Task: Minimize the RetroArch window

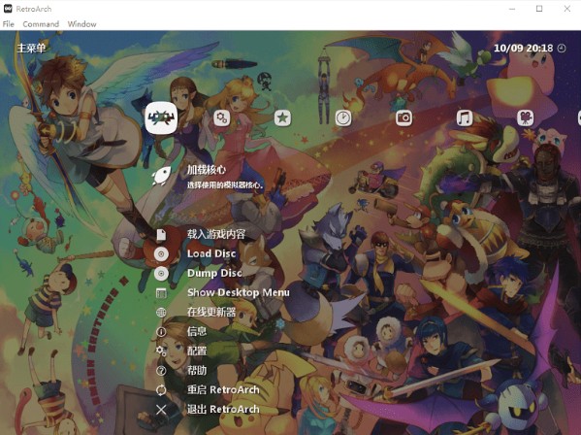Action: click(512, 9)
